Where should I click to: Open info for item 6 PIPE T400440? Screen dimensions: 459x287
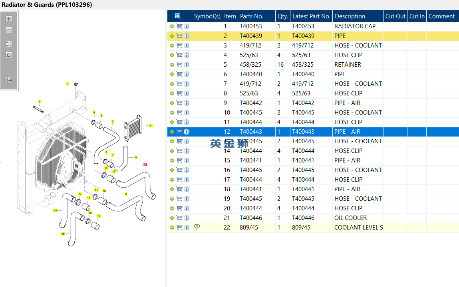click(x=187, y=74)
